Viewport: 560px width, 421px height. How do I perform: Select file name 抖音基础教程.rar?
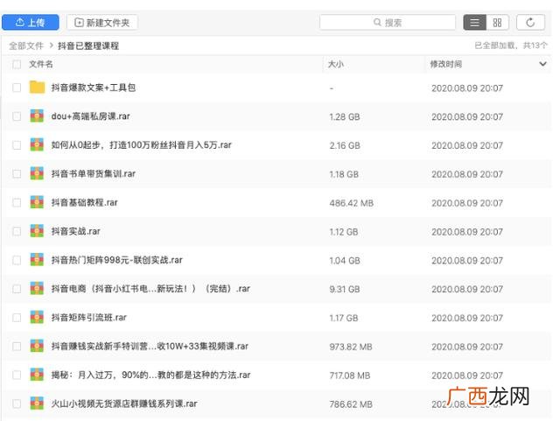coord(84,203)
